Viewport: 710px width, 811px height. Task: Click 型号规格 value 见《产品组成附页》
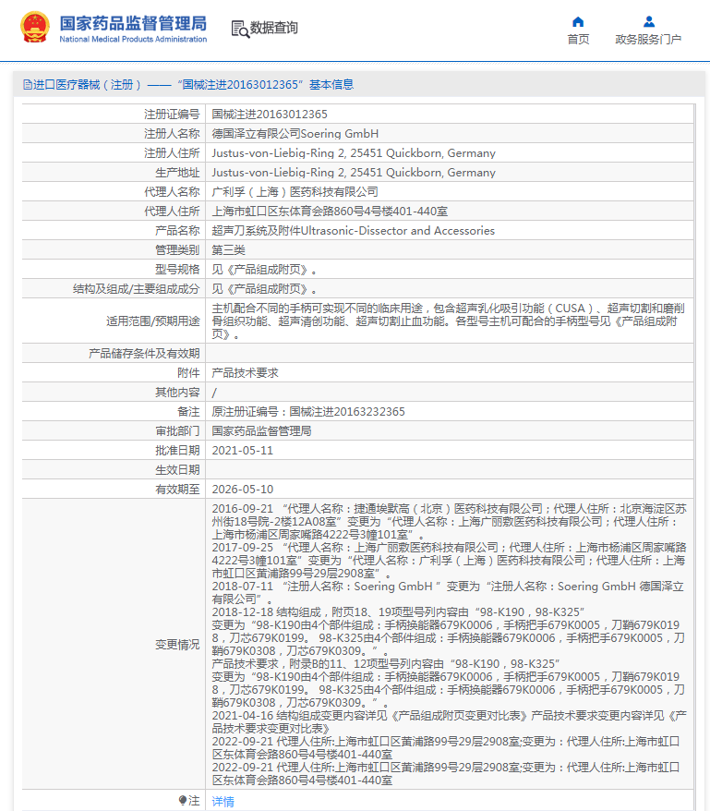[264, 270]
